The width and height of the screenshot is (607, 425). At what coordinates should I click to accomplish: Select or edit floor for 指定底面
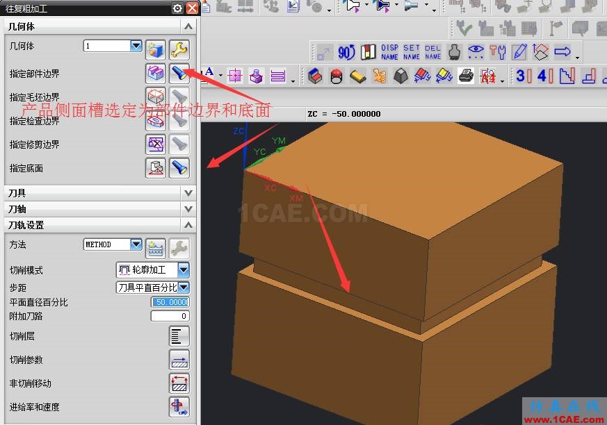pos(156,168)
